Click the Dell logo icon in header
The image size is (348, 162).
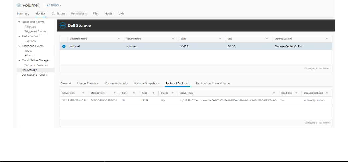(62, 25)
